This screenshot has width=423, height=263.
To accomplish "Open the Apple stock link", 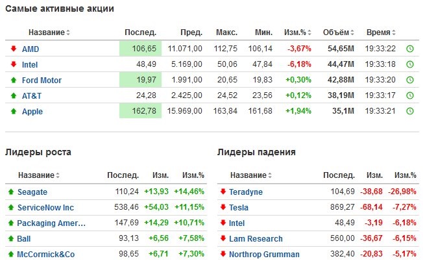I will 32,112.
